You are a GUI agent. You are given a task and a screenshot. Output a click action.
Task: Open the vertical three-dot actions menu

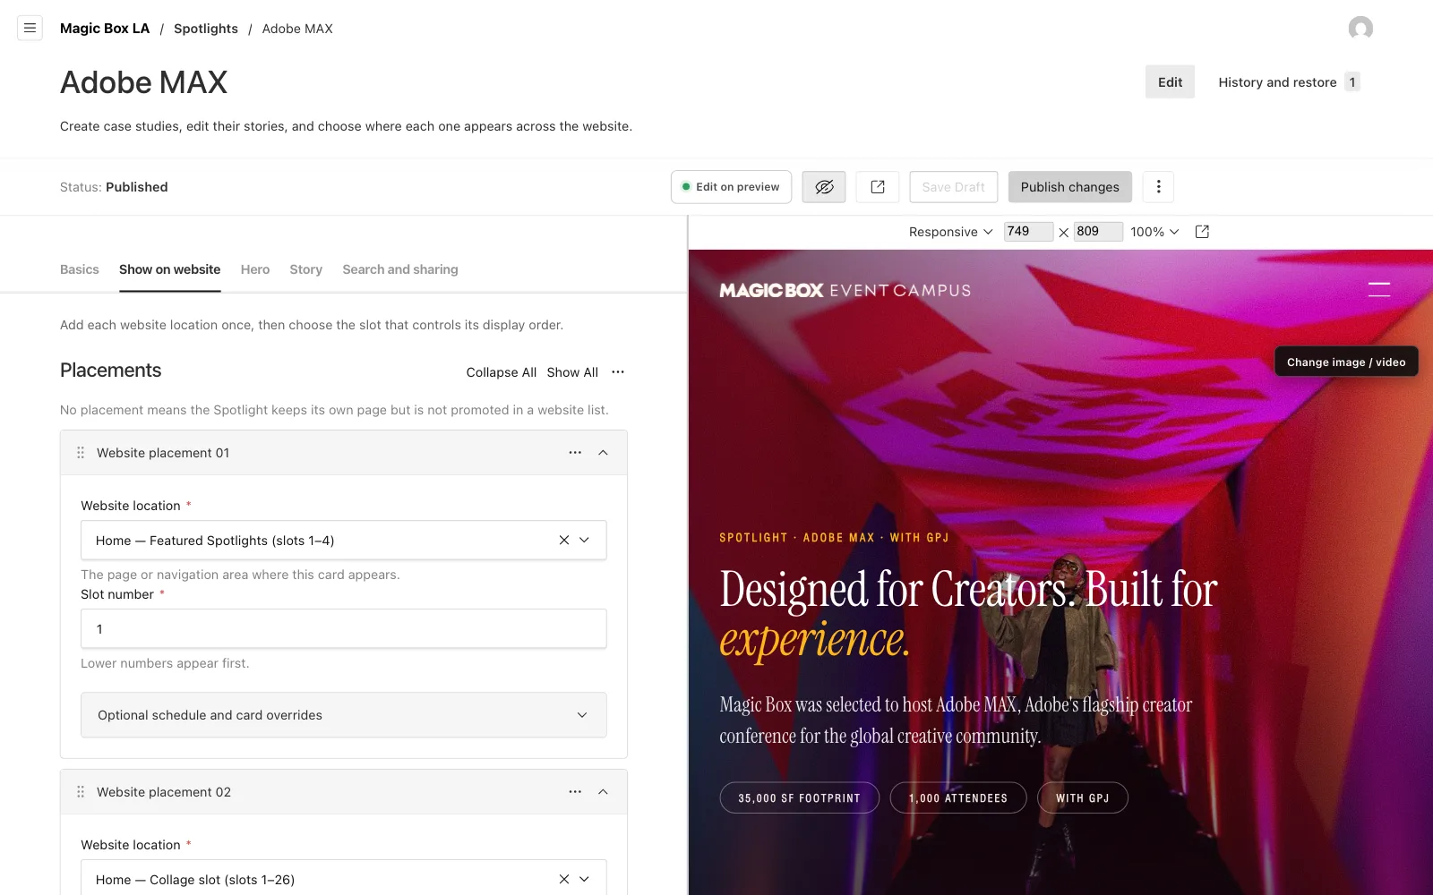(1158, 187)
